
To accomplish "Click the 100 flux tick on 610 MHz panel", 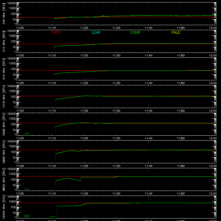I will tap(13, 69).
